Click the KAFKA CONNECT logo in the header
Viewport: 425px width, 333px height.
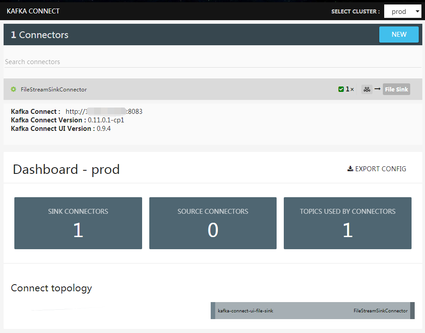(x=33, y=11)
